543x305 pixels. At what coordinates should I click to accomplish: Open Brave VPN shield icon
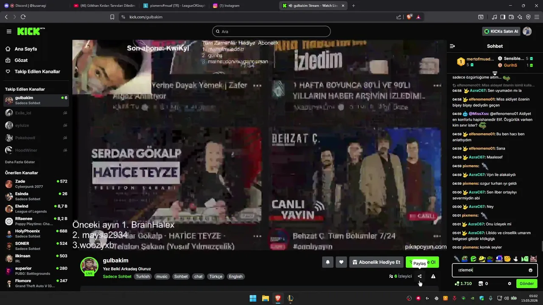[528, 17]
